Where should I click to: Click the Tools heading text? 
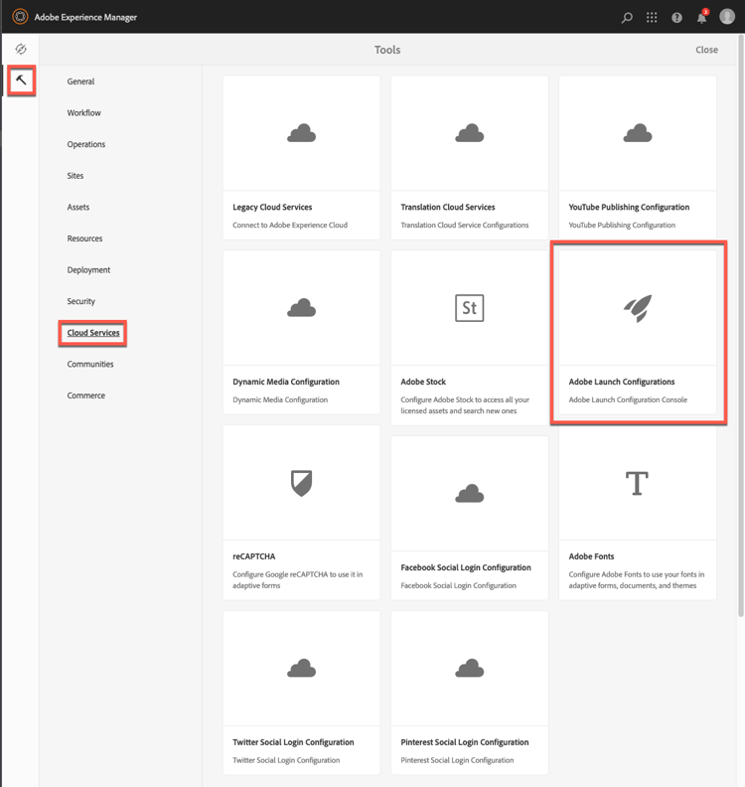click(x=387, y=50)
